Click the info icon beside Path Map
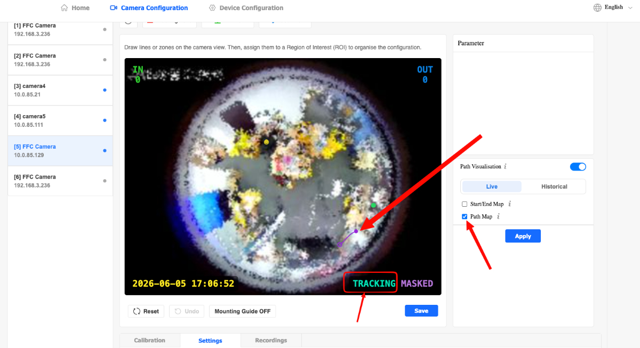The height and width of the screenshot is (348, 640). click(499, 216)
